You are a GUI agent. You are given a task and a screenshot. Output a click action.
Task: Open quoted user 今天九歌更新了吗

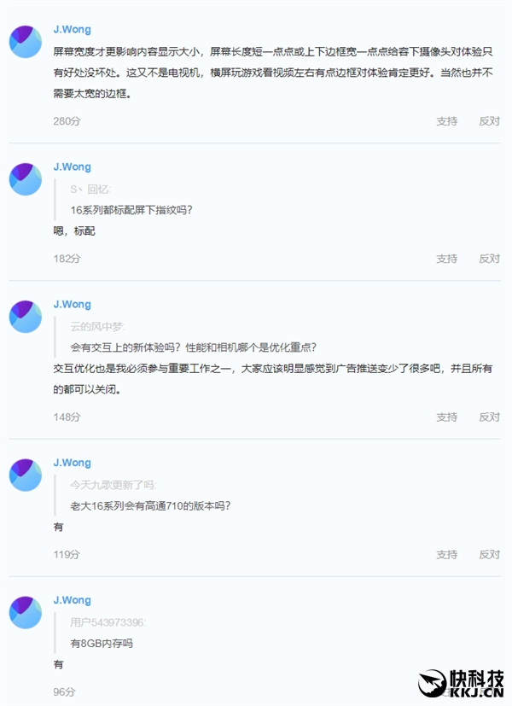[x=113, y=485]
